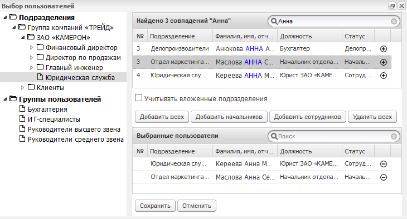Click Маслова Анна Се... in selected users

245,177
